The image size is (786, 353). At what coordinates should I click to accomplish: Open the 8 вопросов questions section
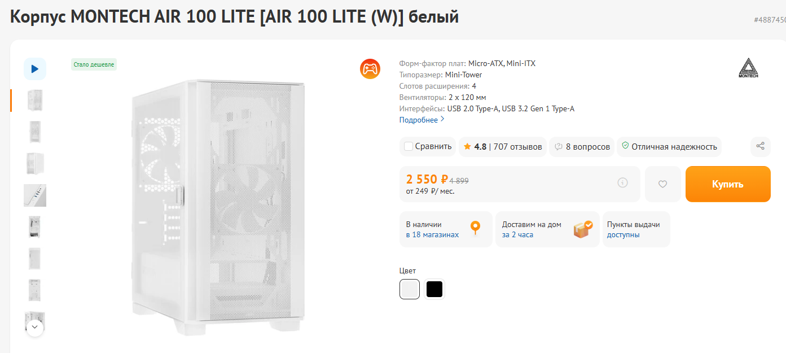point(587,147)
